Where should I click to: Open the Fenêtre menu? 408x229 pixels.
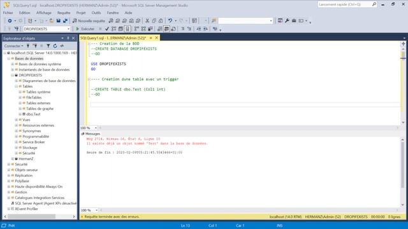tap(113, 13)
